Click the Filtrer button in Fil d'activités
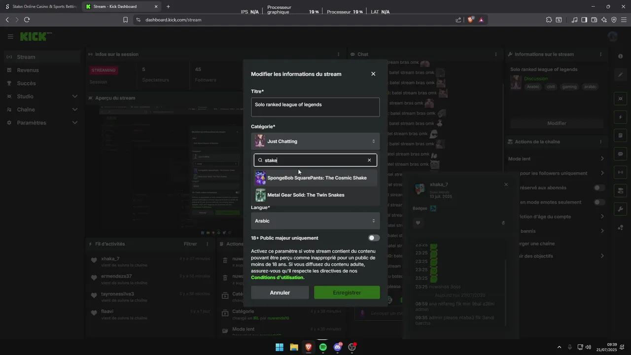The width and height of the screenshot is (631, 355). click(x=190, y=244)
